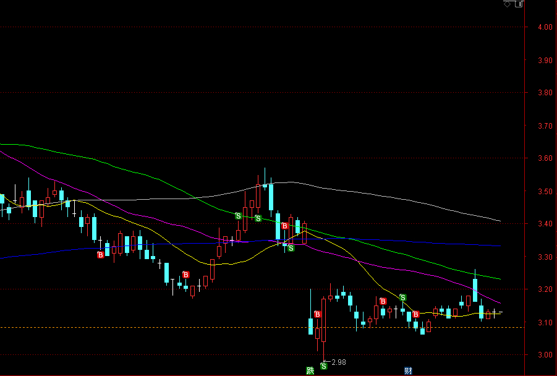This screenshot has height=376, width=557.
Task: Click the 3.40 price axis label
Action: pyautogui.click(x=545, y=223)
